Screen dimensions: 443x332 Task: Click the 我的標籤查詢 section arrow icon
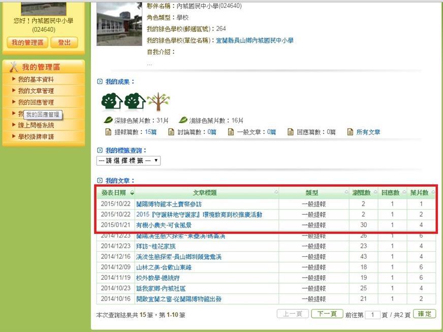(x=100, y=151)
